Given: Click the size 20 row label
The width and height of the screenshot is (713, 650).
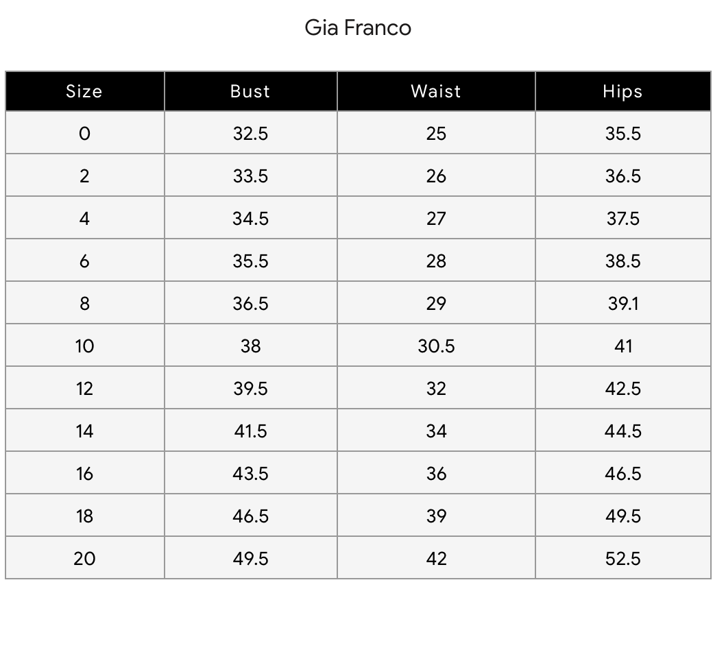Looking at the screenshot, I should pyautogui.click(x=84, y=558).
